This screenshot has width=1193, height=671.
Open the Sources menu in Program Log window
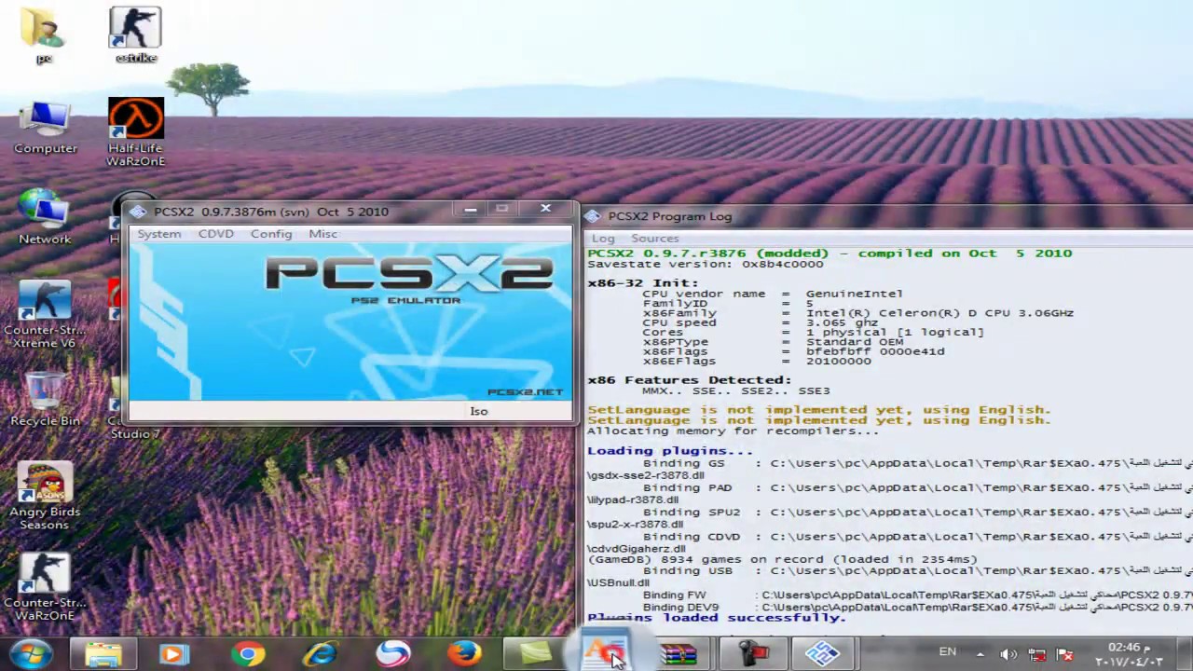click(x=654, y=239)
